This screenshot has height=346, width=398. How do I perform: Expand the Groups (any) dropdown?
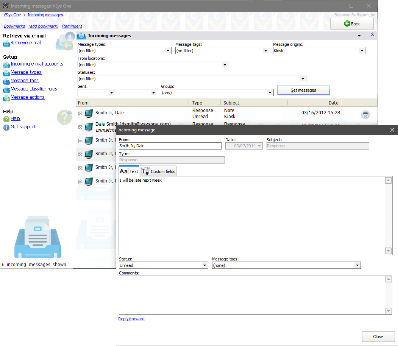(270, 93)
